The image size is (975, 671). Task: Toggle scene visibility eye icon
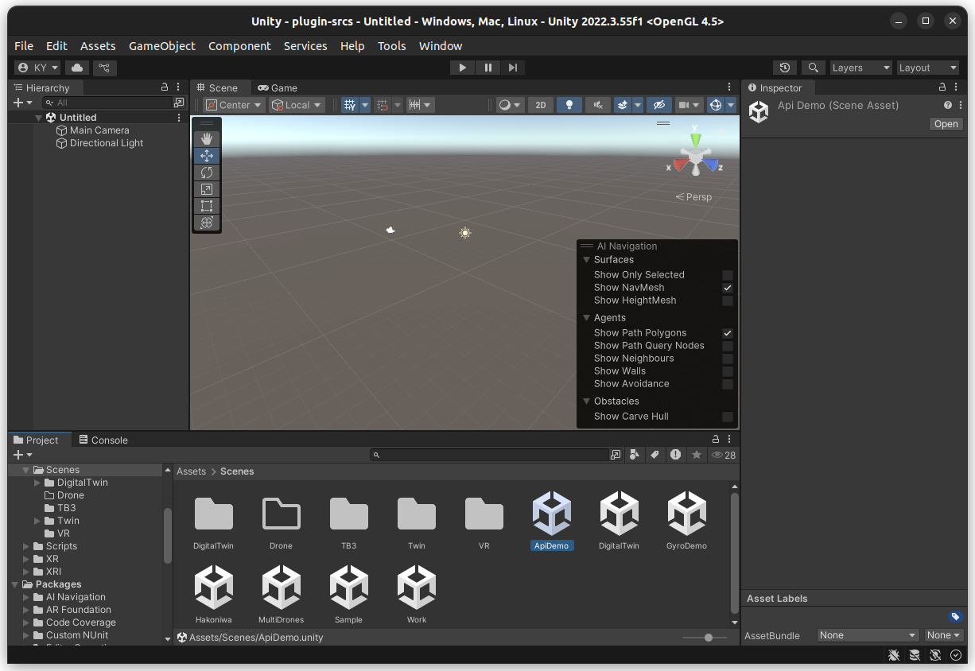(658, 105)
